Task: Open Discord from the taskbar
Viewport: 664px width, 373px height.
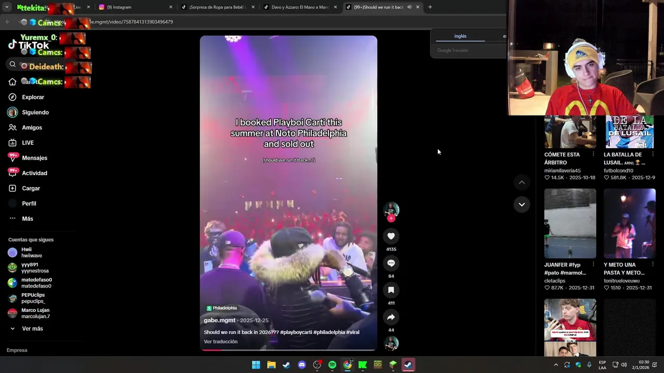Action: pos(302,365)
